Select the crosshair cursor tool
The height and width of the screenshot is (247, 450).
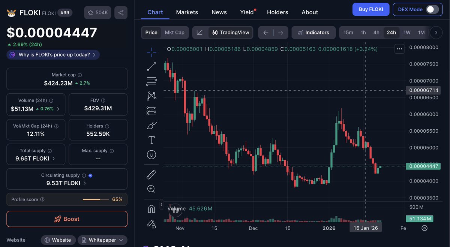point(151,52)
